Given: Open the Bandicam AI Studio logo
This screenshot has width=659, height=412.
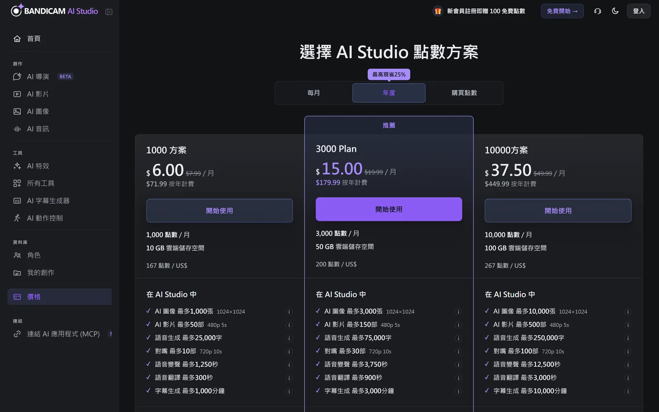Looking at the screenshot, I should tap(54, 11).
